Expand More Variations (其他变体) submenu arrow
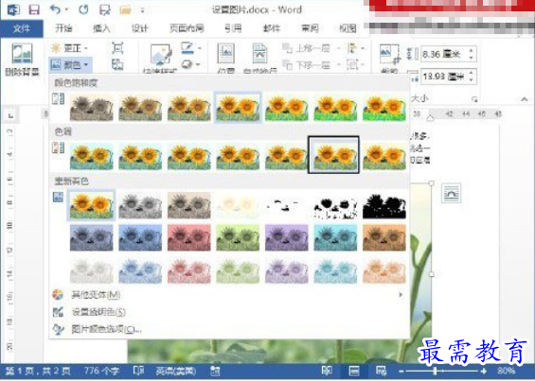 pyautogui.click(x=401, y=294)
